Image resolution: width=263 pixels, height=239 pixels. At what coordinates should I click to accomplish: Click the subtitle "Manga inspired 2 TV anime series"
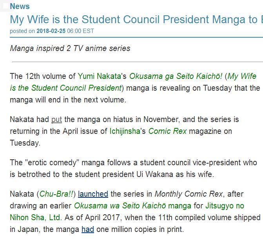tap(70, 48)
